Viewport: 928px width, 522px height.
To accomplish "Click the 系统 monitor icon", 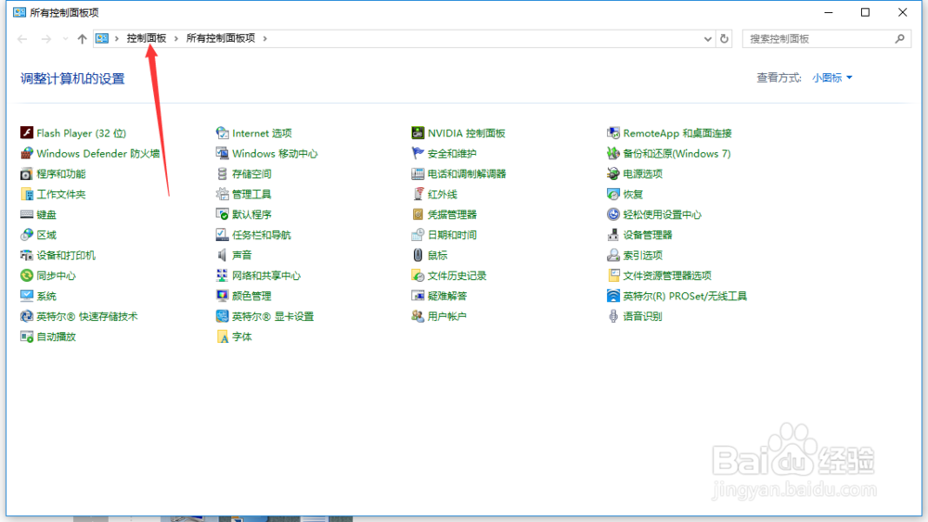I will pos(27,296).
